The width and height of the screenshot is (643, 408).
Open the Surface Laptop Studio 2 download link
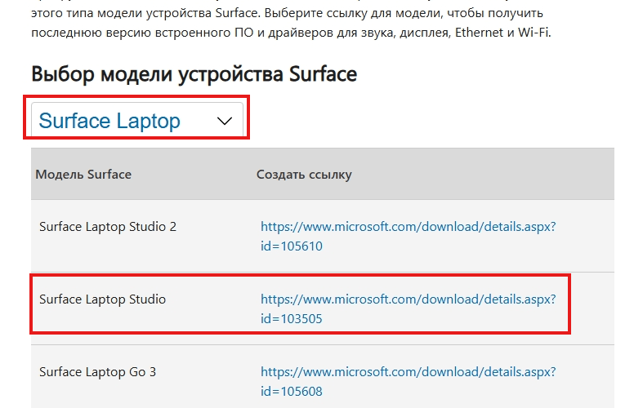[x=408, y=226]
